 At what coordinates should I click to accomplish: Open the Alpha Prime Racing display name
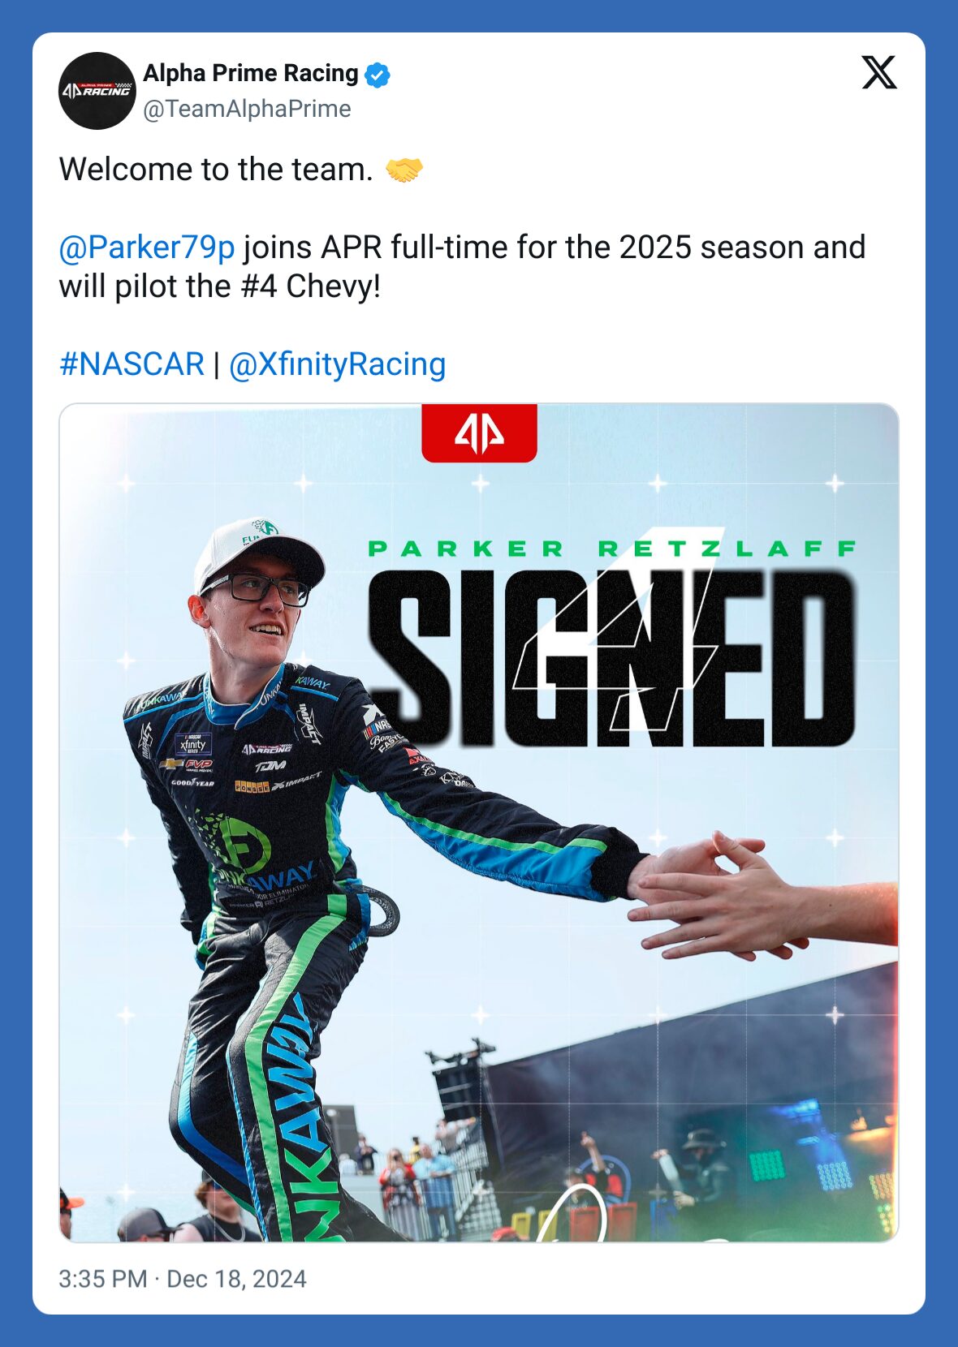(251, 73)
